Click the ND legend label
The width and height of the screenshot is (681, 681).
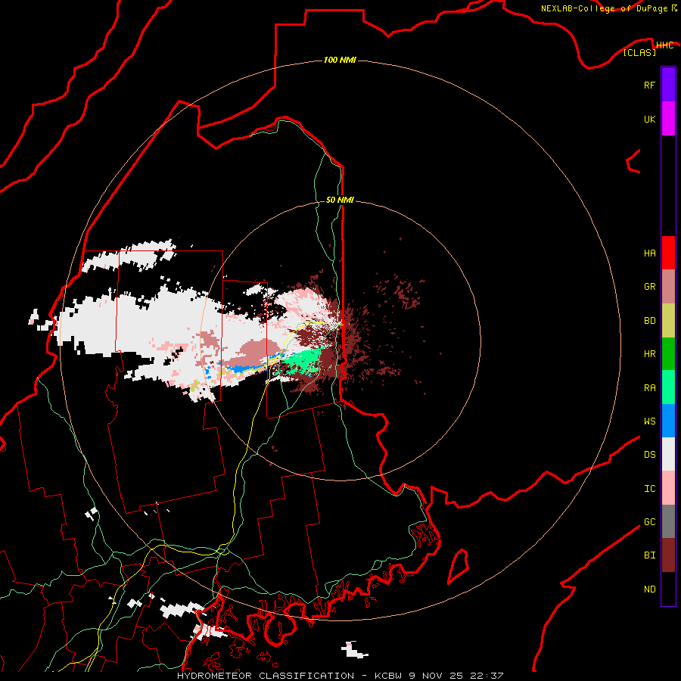tap(649, 589)
